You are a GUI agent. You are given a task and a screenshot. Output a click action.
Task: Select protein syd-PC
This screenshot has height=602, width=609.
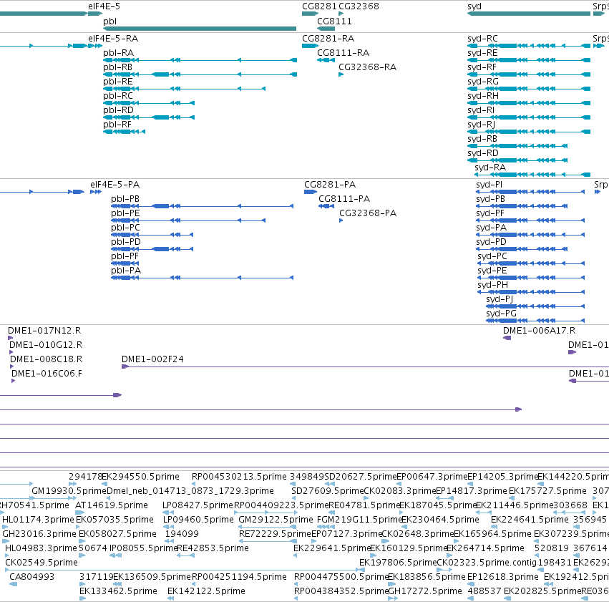click(531, 263)
